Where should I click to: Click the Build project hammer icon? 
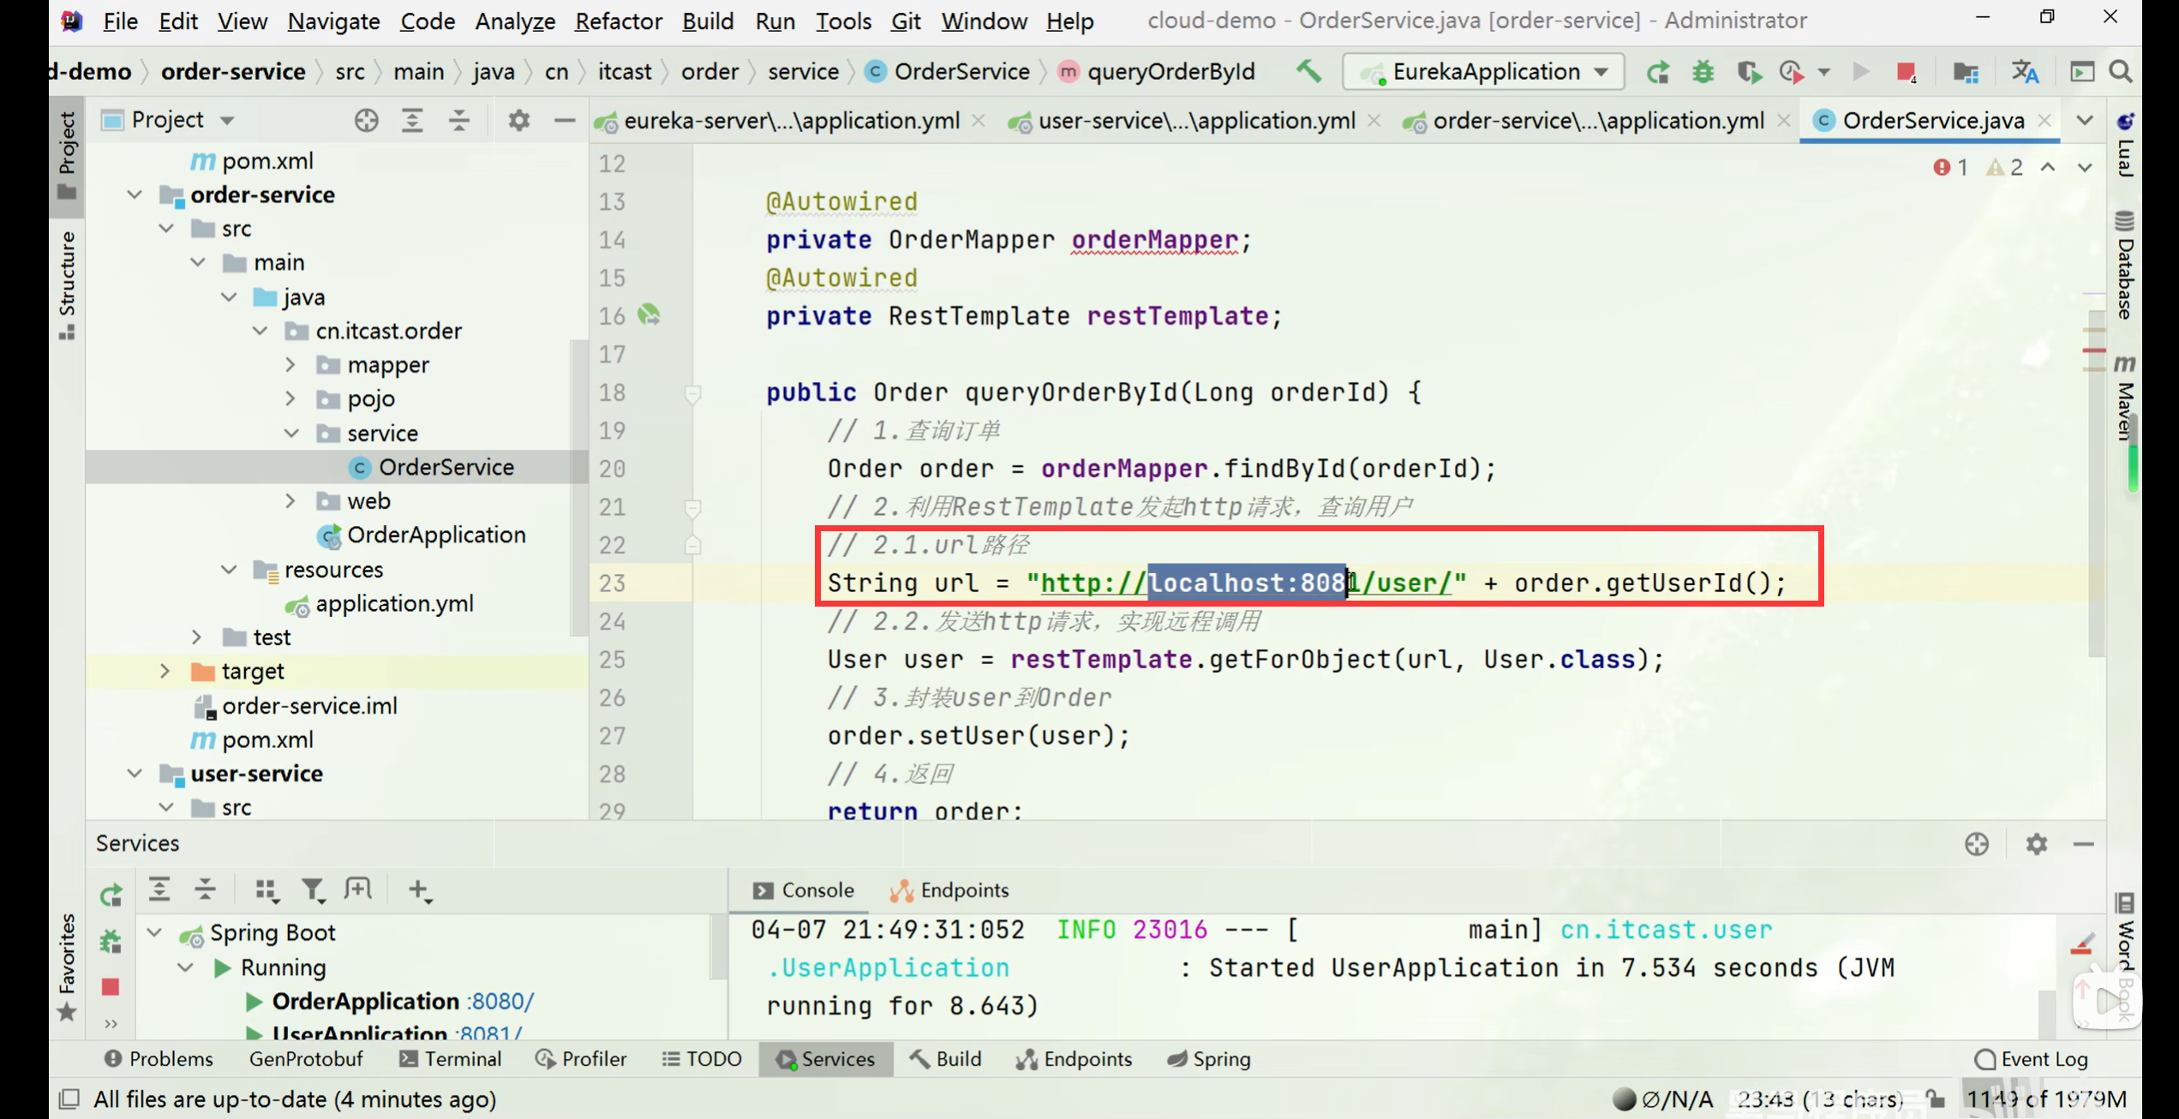(x=1308, y=71)
